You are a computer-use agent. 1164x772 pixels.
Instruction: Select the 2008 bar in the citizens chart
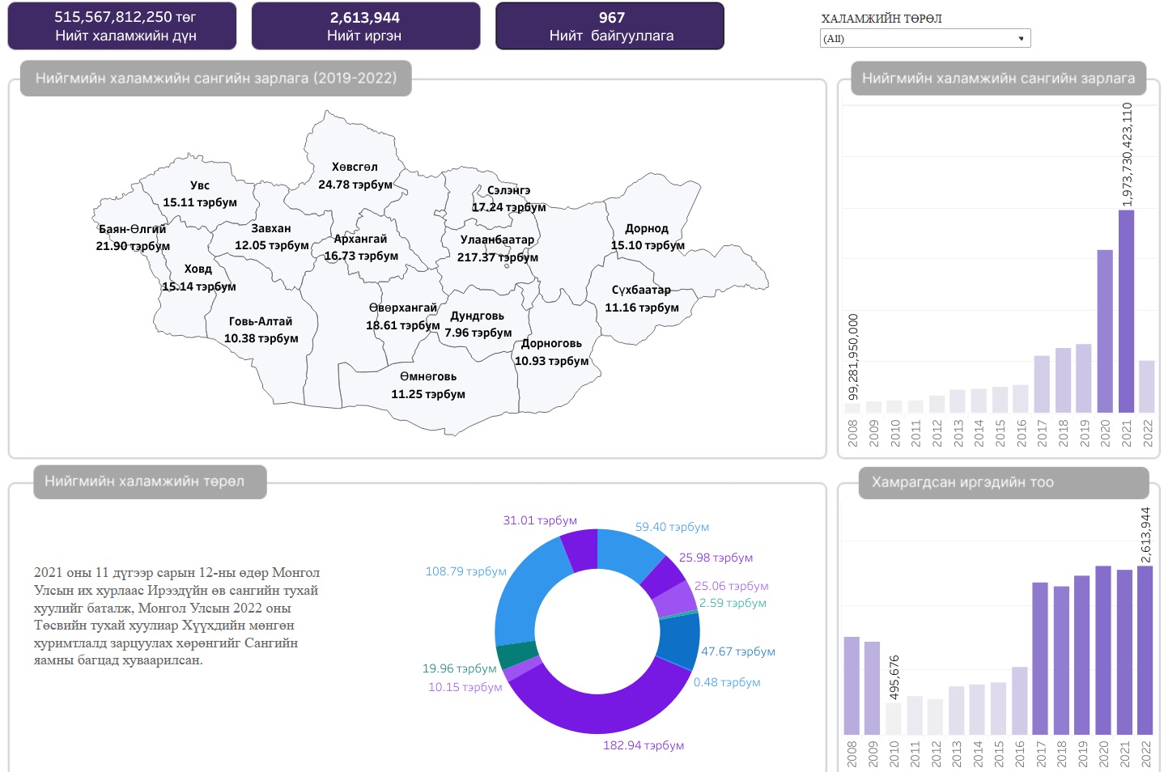click(852, 685)
